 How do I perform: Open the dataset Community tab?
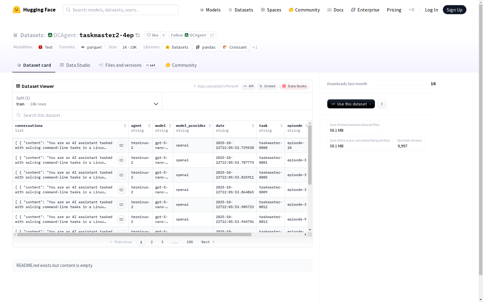(181, 65)
